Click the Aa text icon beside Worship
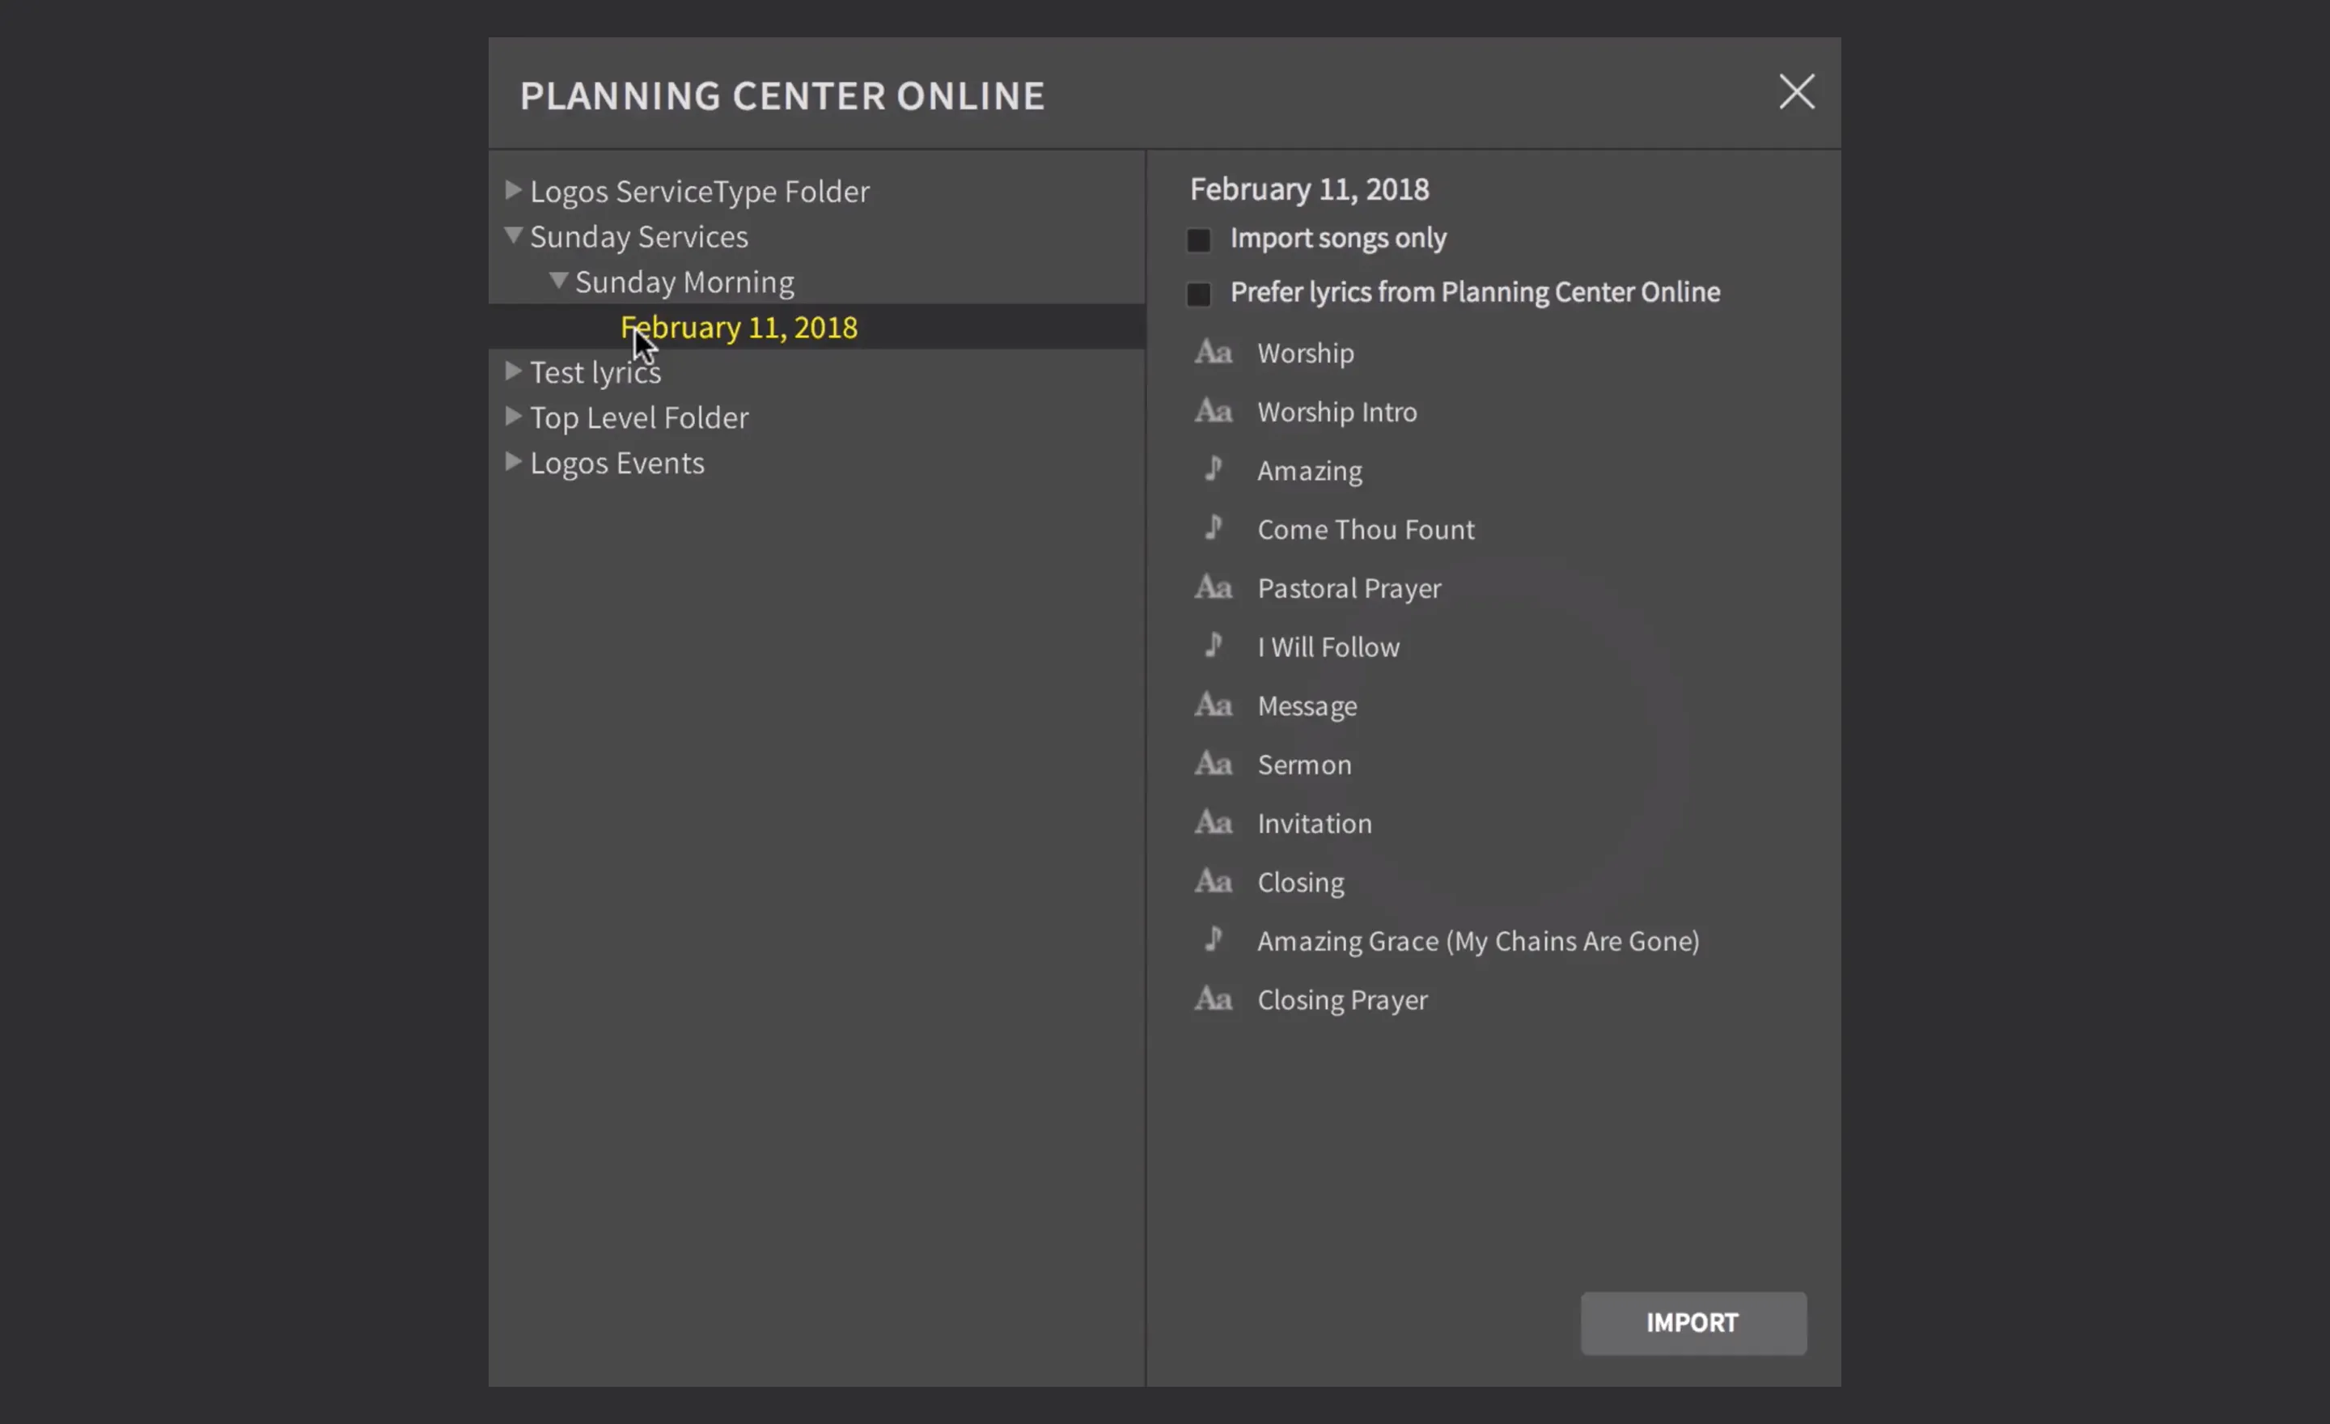 pos(1214,352)
